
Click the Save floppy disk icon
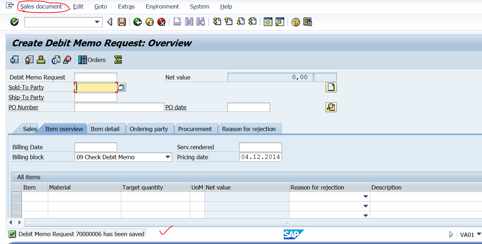pos(122,22)
